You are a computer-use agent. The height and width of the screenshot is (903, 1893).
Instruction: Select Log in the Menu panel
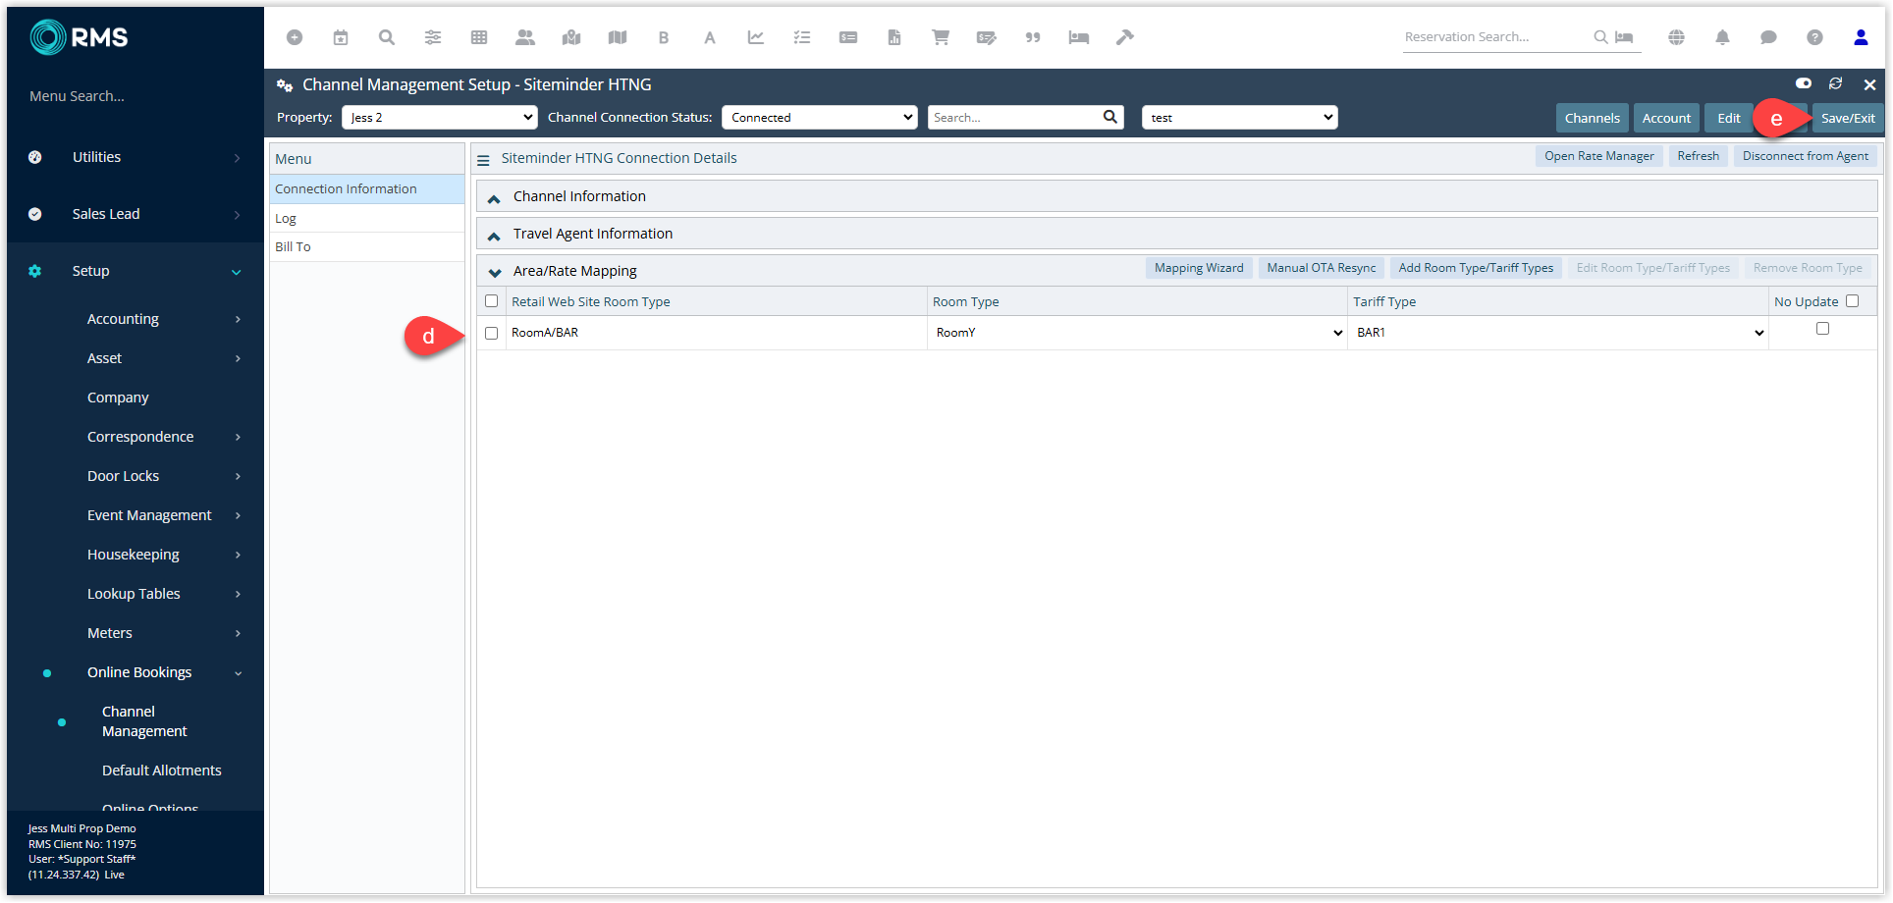[367, 218]
